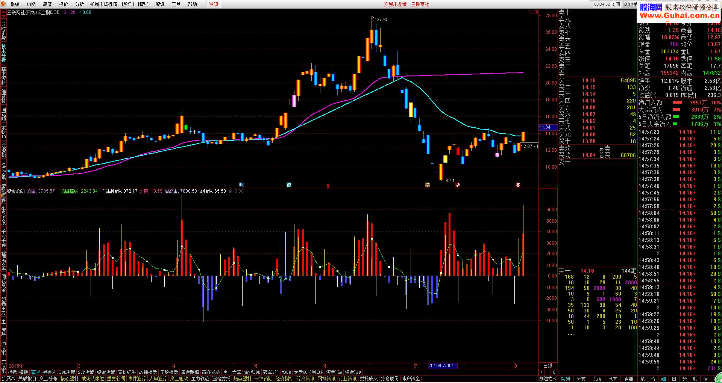722x383 pixels.
Task: Click the square window icon at the chart's top right
Action: click(536, 12)
